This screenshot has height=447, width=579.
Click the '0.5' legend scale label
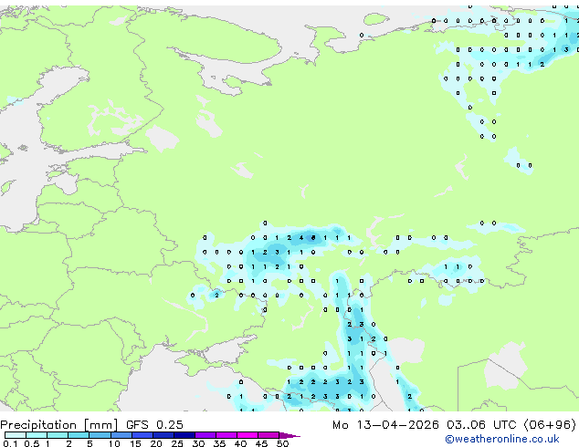31,443
